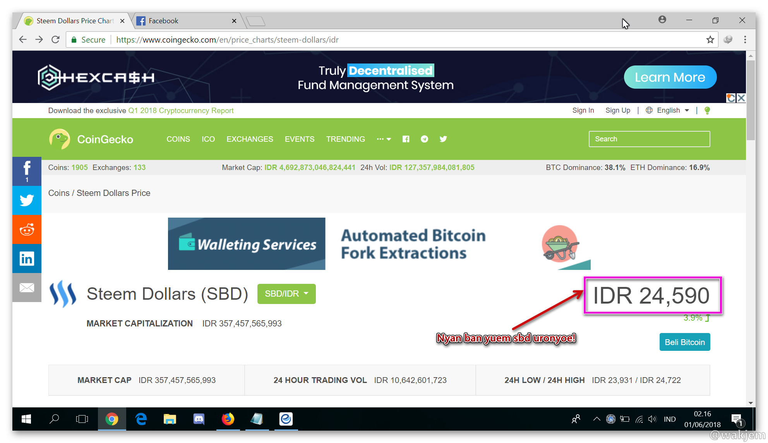Image resolution: width=768 pixels, height=443 pixels.
Task: Click the CoinGecko Search field
Action: (x=649, y=139)
